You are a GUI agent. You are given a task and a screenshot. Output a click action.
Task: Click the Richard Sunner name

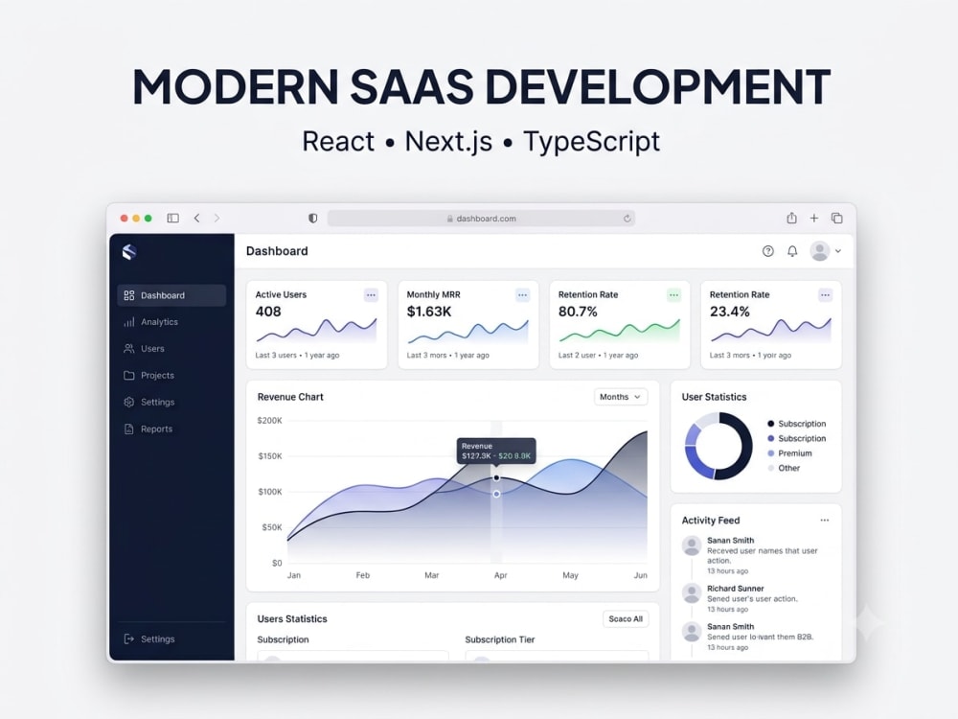[736, 589]
